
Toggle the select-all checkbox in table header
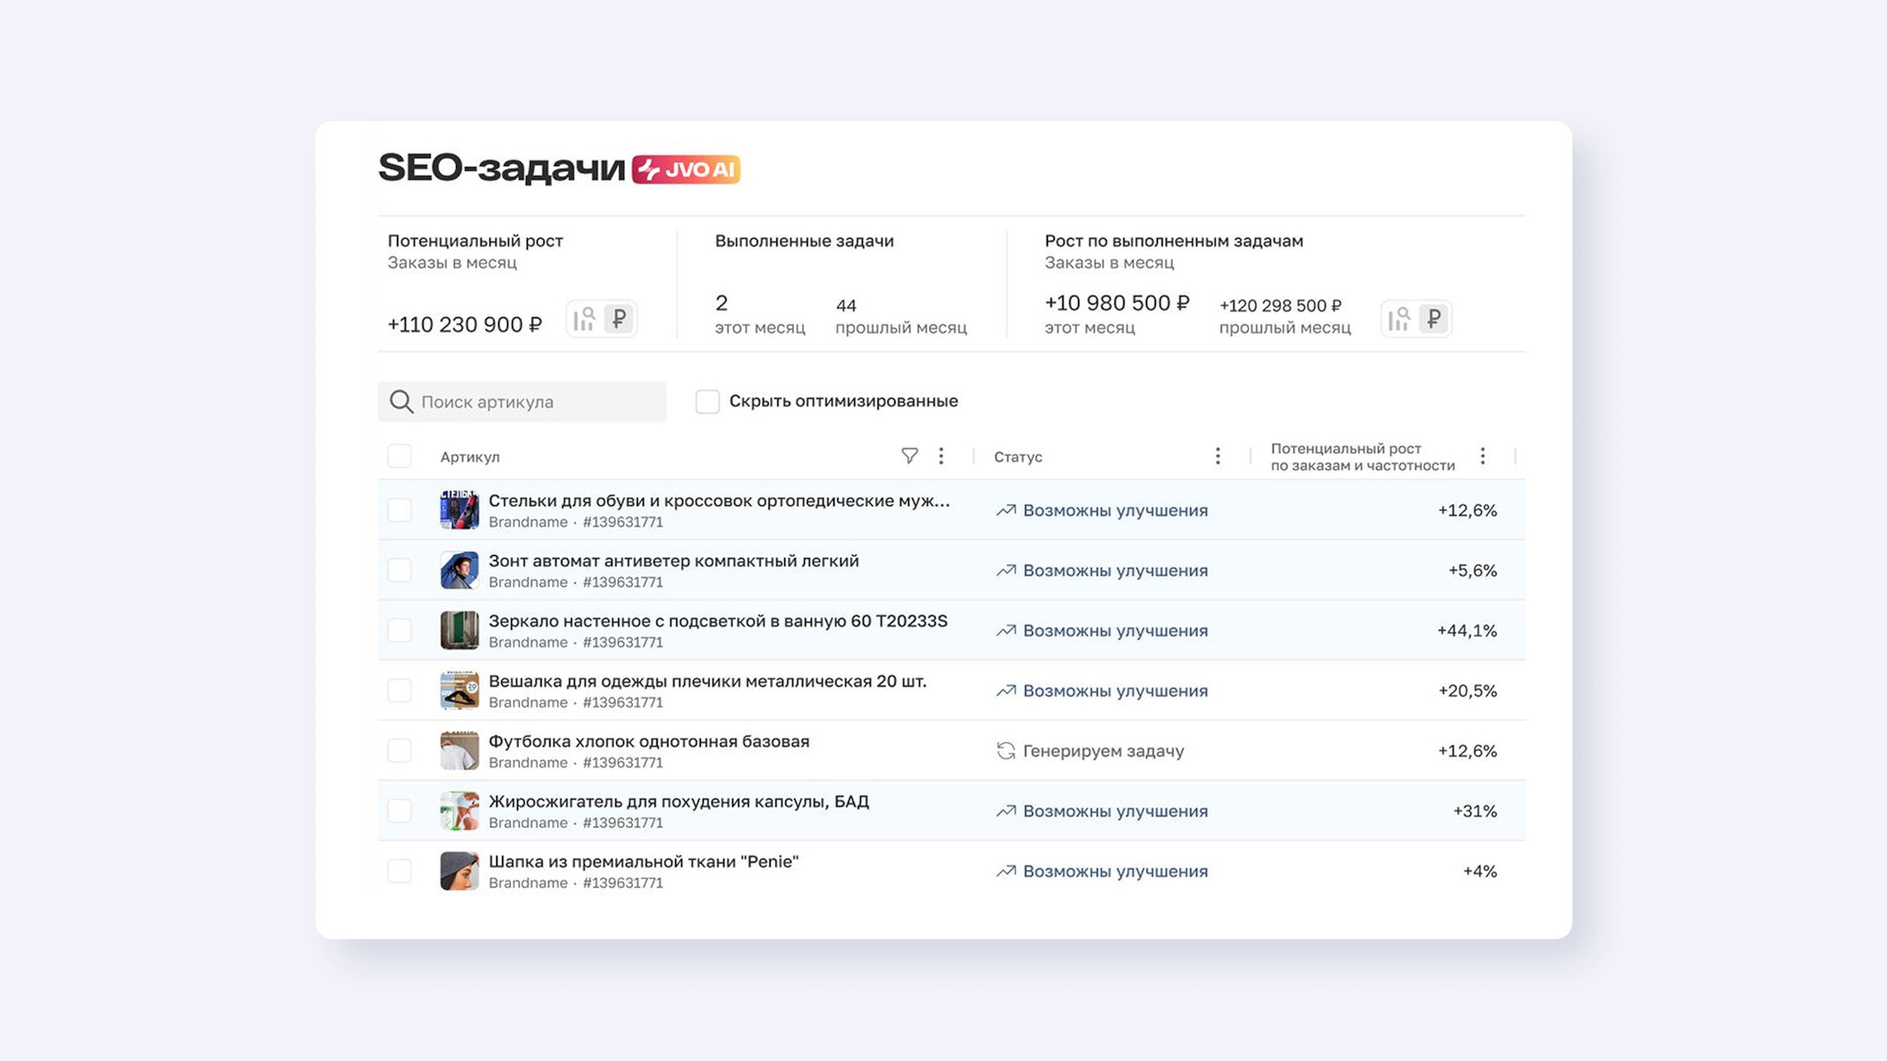(399, 456)
